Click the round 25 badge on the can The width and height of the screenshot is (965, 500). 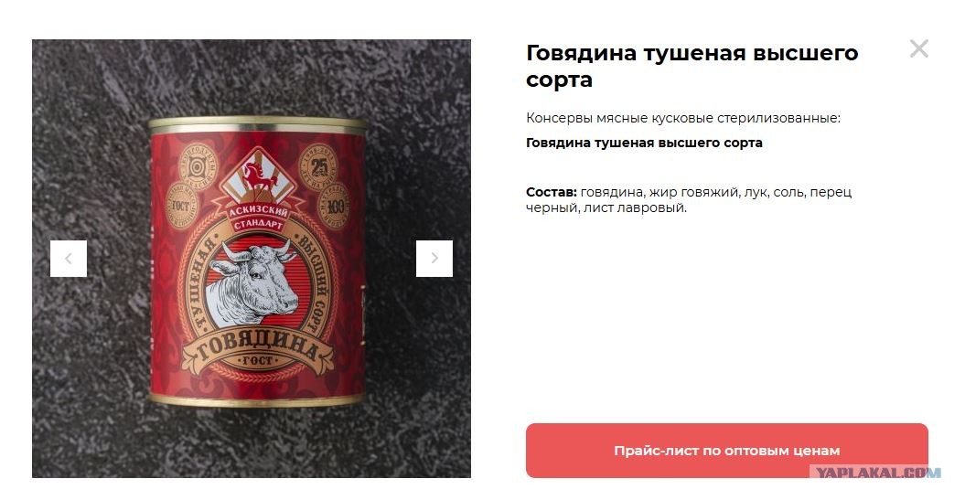tap(318, 166)
